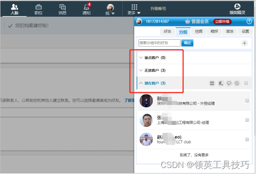Focus the 搜索分组中的好友 search field

pos(159,43)
